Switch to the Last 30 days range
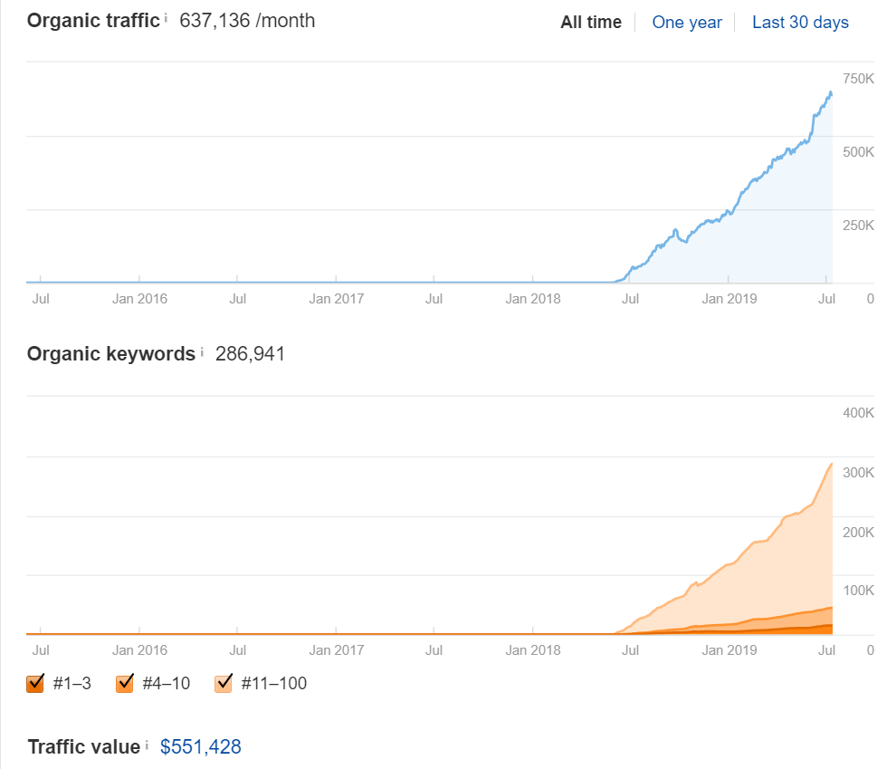Viewport: 896px width, 769px height. point(800,23)
